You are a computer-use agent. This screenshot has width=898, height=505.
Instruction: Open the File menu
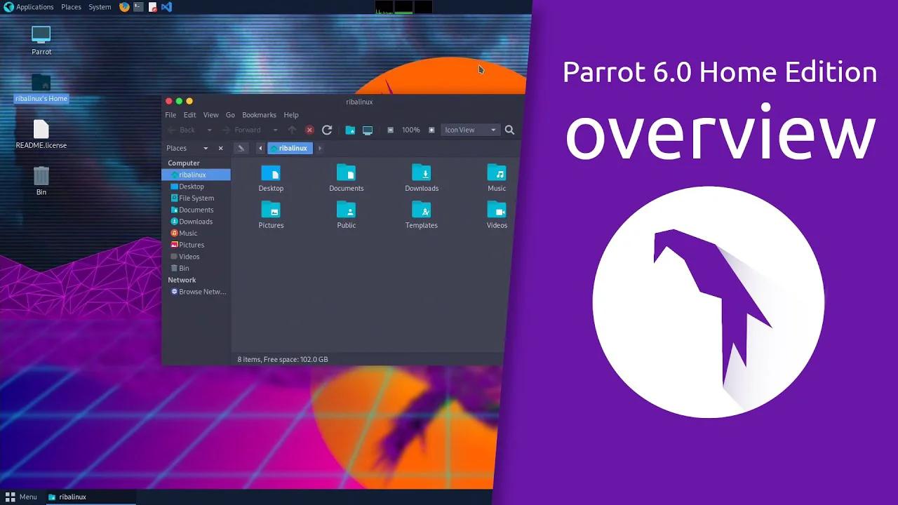tap(170, 115)
